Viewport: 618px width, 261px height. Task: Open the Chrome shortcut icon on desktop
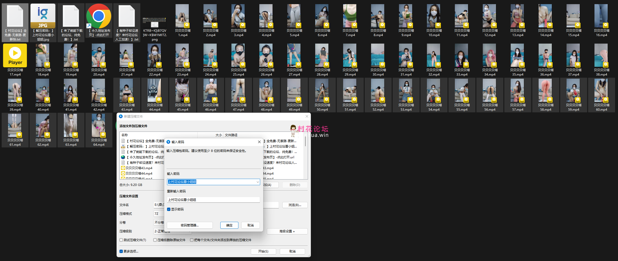coord(99,16)
